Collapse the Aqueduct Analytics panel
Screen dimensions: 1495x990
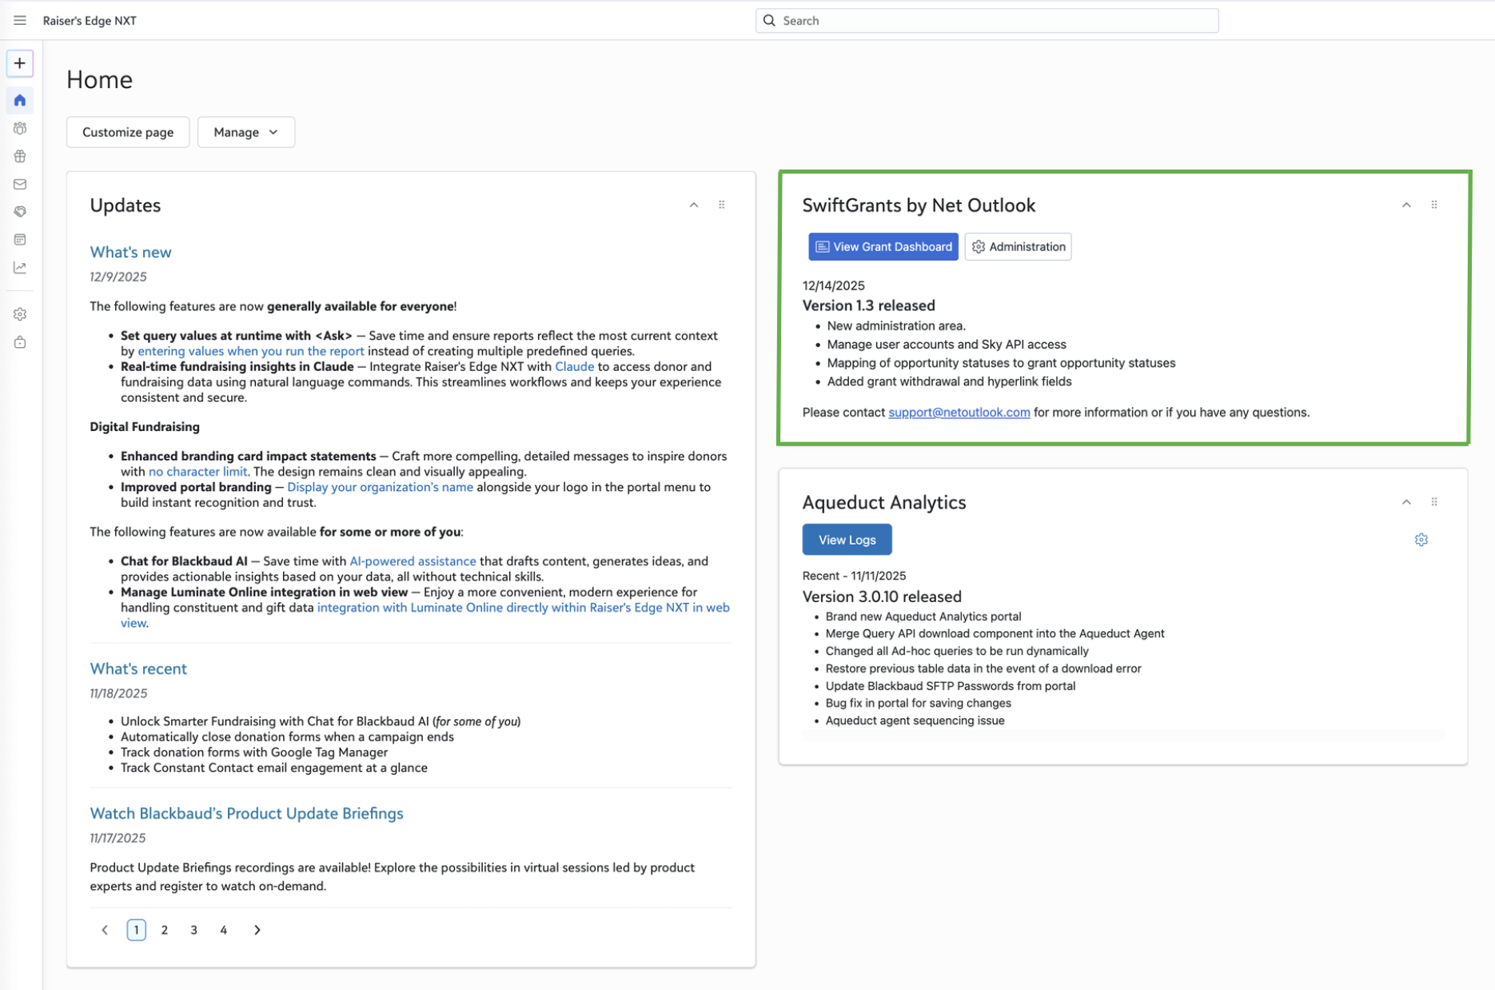(1405, 502)
